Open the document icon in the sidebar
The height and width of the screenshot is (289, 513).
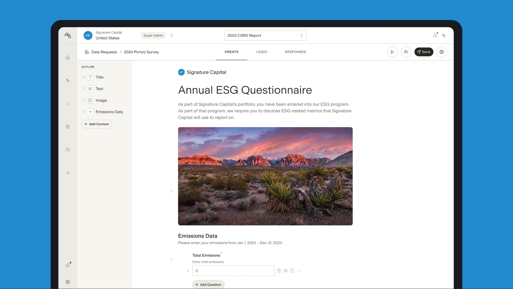tap(68, 127)
